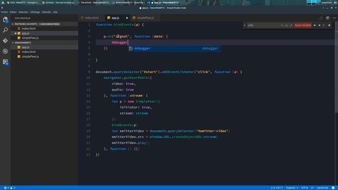Select index.html in open editors list
This screenshot has width=338, height=190.
pos(44,28)
